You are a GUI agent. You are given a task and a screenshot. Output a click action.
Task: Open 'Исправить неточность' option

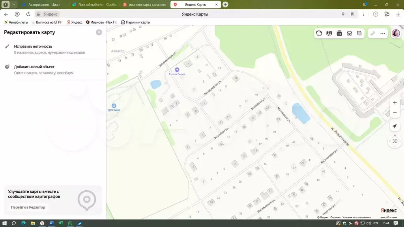tap(53, 49)
